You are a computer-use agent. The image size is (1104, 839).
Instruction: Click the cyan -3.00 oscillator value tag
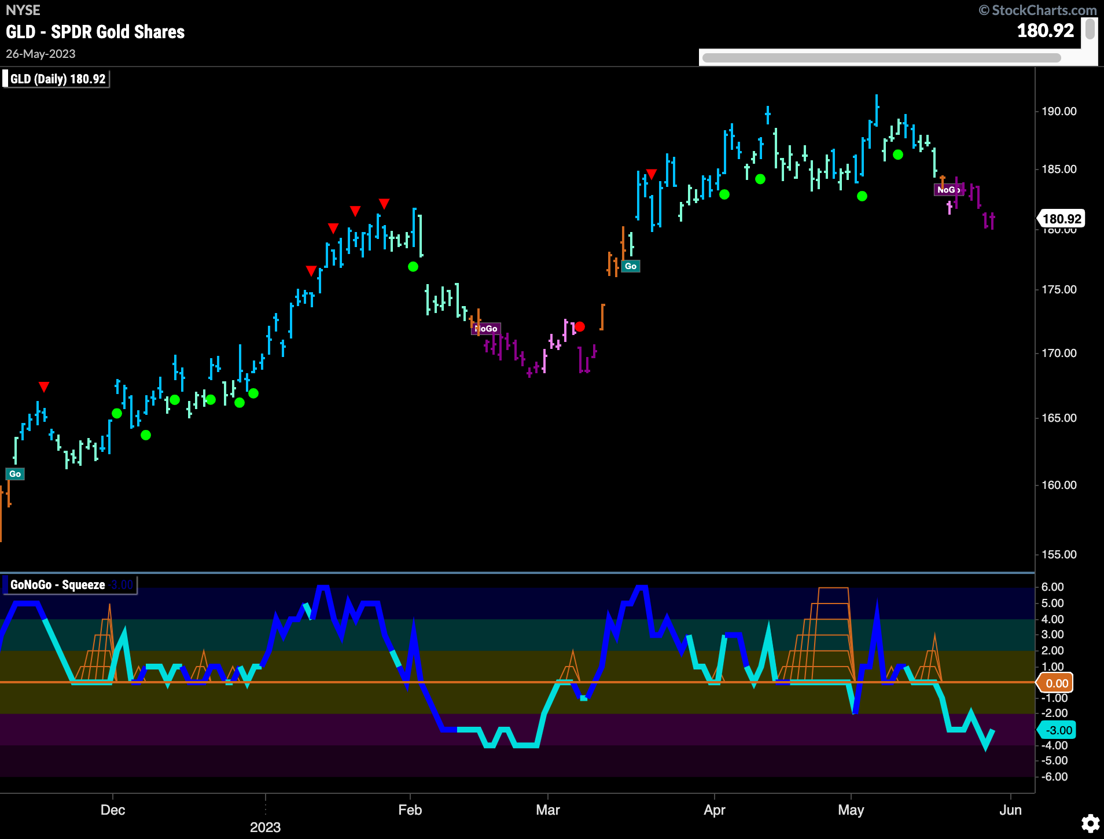1057,730
